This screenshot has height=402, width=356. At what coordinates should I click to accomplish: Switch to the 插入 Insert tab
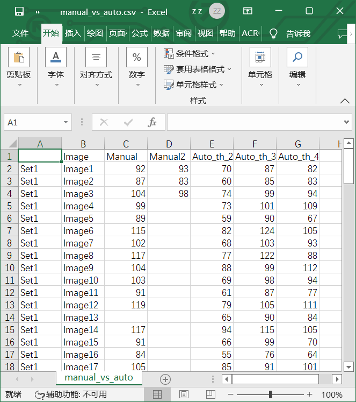click(x=73, y=33)
